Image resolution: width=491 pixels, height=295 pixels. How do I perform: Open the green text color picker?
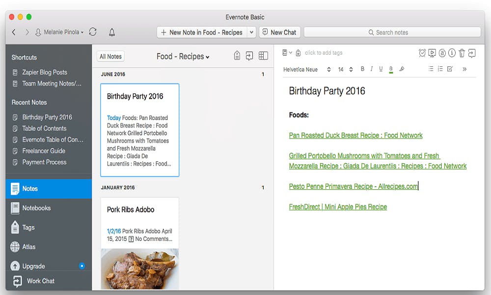tap(391, 69)
